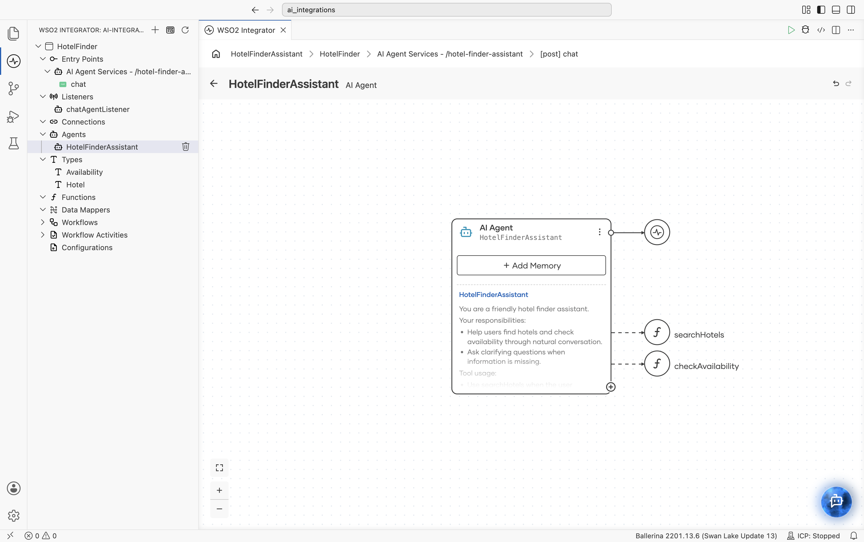Open Run and Debug activity bar icon

tap(13, 117)
